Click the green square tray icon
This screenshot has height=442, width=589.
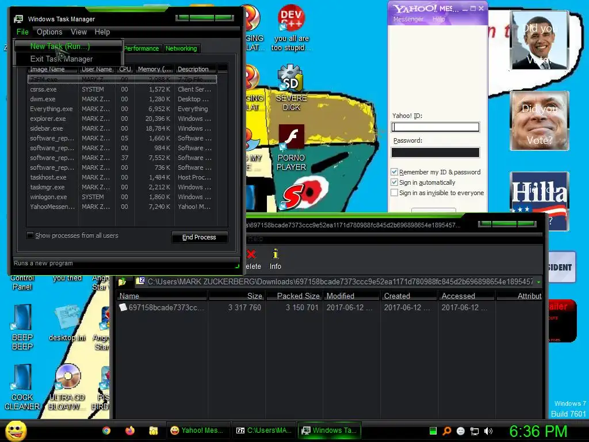point(433,430)
